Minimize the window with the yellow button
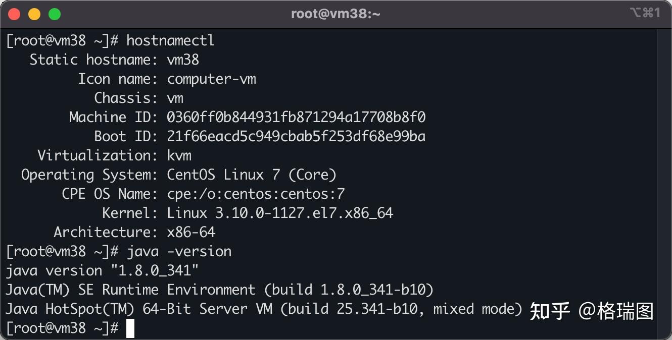672x340 pixels. click(x=34, y=14)
